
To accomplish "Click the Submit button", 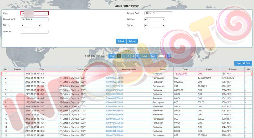I will (x=121, y=41).
